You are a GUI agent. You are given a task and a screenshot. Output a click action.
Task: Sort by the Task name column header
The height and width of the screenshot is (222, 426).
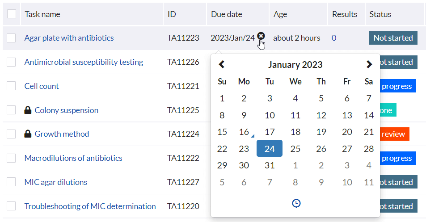coord(42,14)
